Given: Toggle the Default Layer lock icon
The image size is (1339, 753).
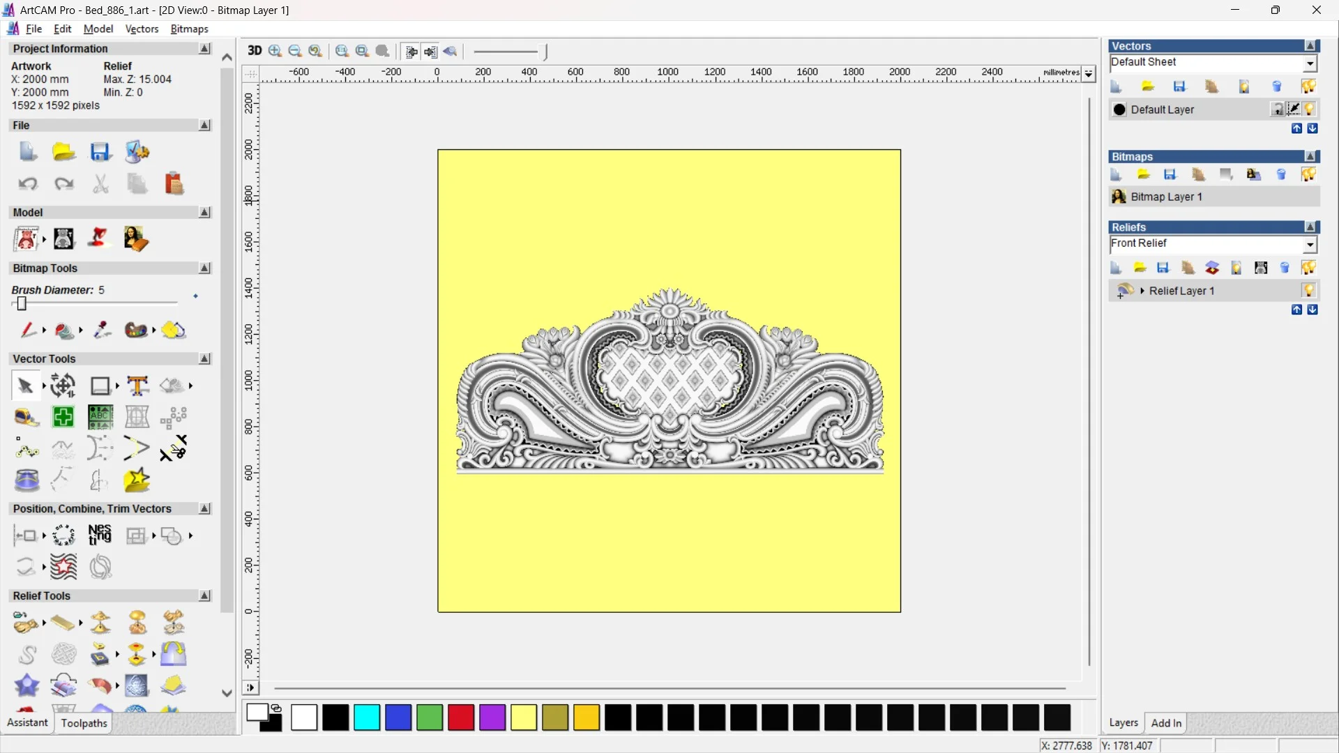Looking at the screenshot, I should click(x=1277, y=109).
